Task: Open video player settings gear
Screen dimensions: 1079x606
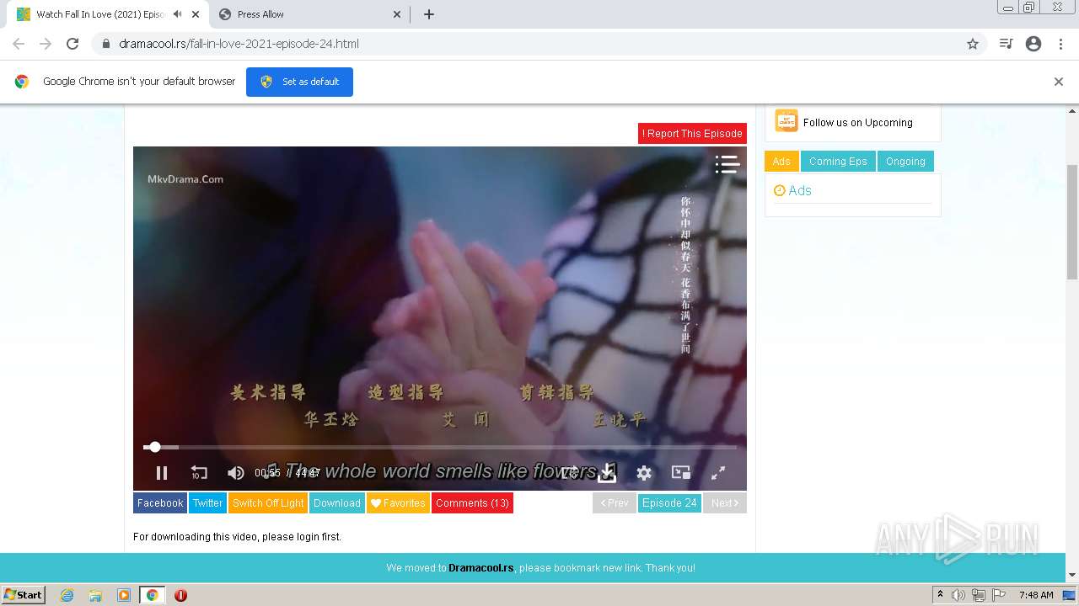Action: click(644, 473)
